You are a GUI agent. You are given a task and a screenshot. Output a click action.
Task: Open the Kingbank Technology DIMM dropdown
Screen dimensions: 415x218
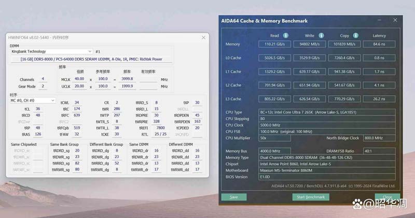(x=51, y=51)
